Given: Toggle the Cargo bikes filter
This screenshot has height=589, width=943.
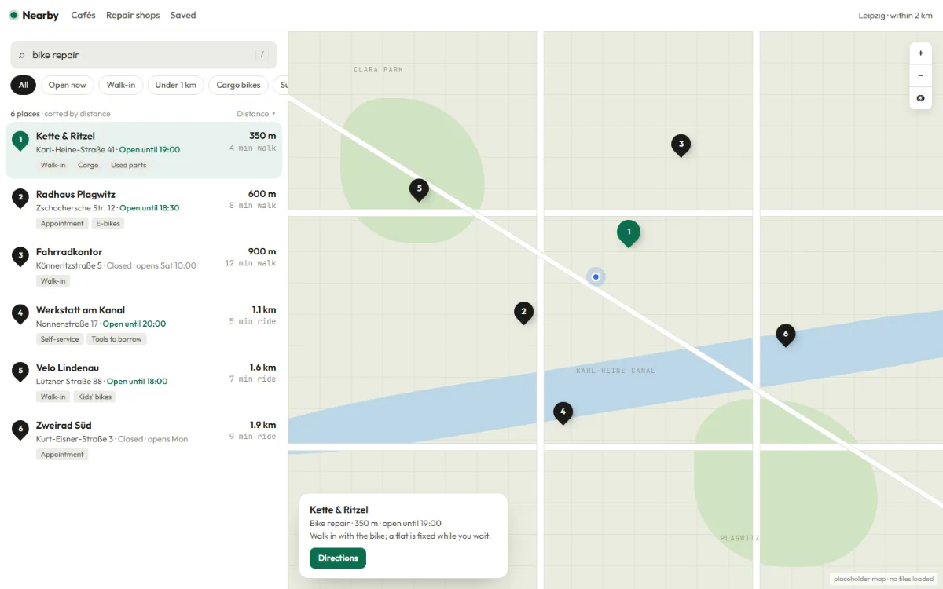Looking at the screenshot, I should pyautogui.click(x=239, y=85).
